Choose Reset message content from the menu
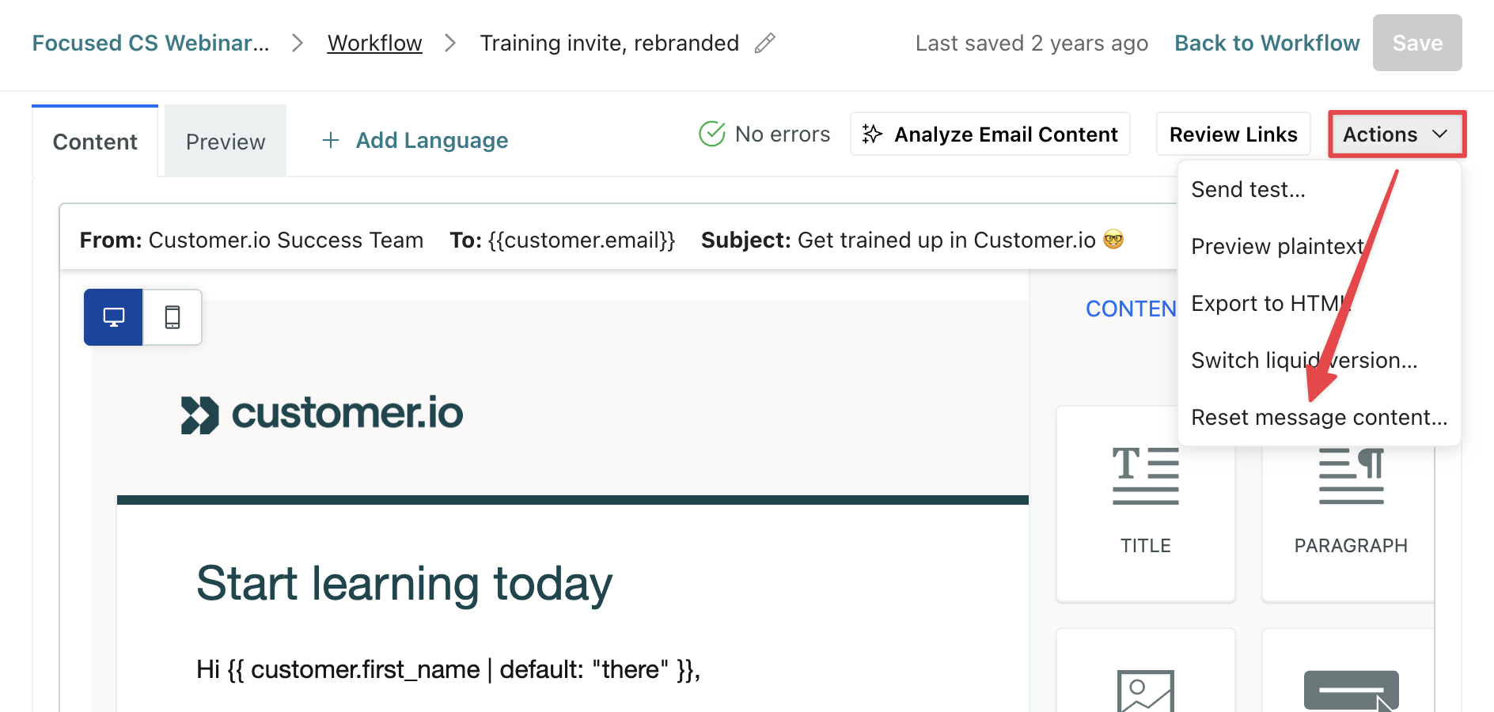The height and width of the screenshot is (712, 1494). pos(1318,417)
